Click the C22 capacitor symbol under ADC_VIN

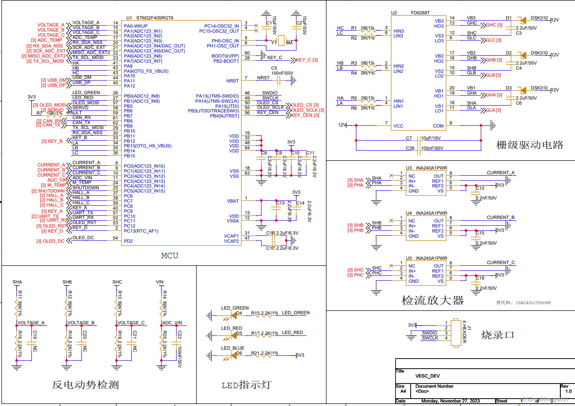(176, 344)
